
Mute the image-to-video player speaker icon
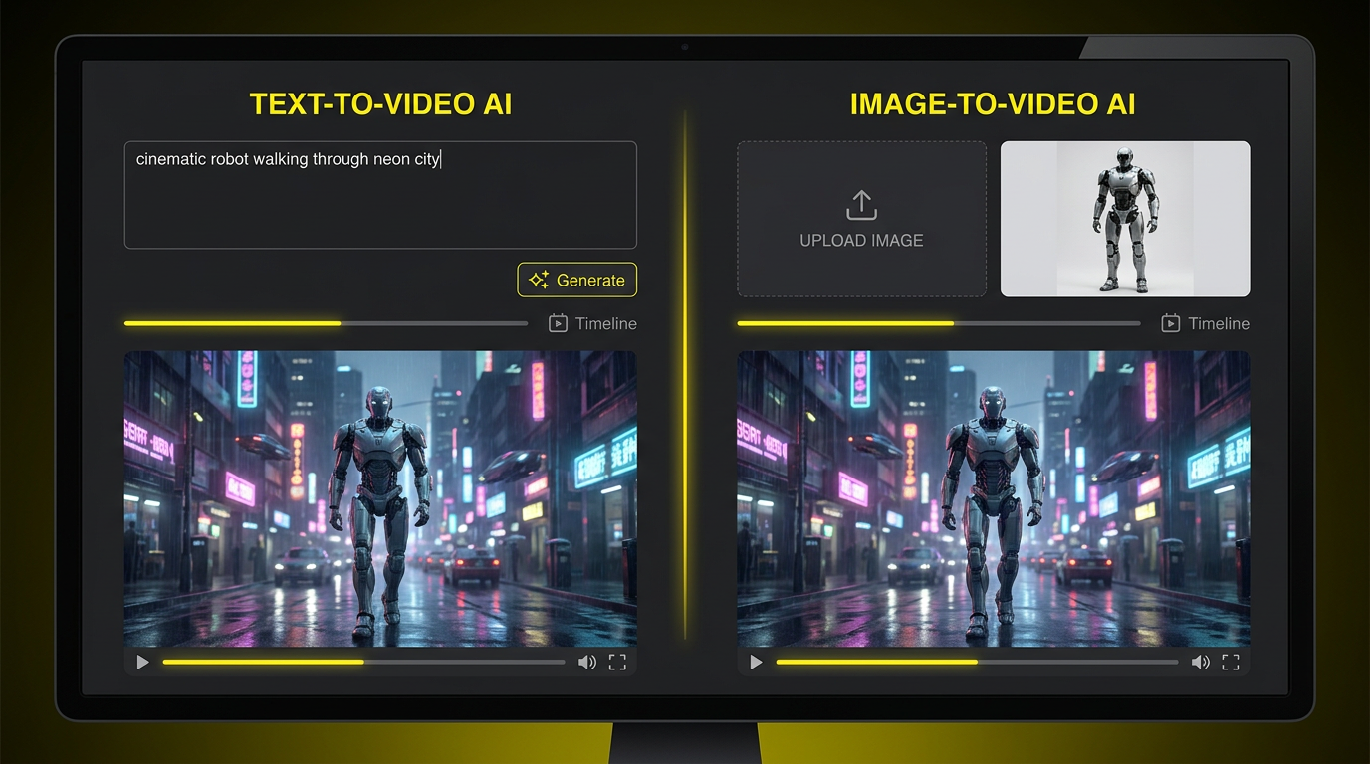(x=1201, y=661)
